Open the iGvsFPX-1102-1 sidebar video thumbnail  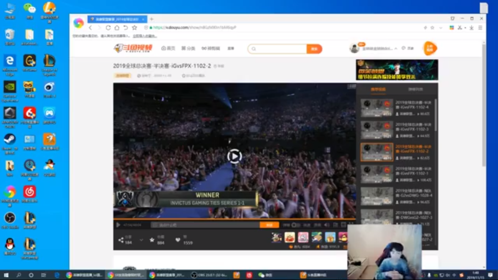376,174
